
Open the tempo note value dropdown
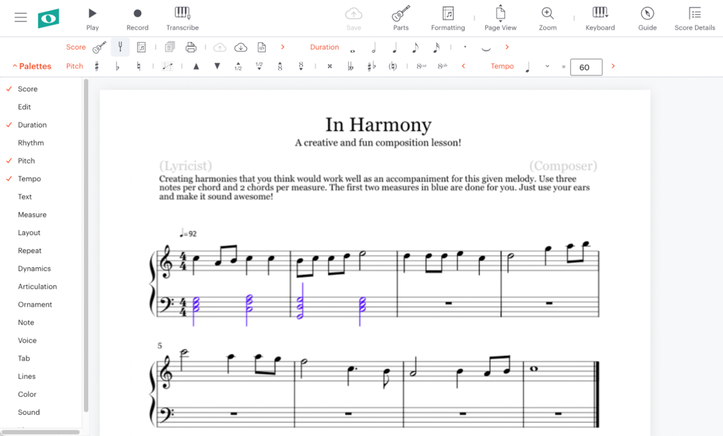[547, 66]
